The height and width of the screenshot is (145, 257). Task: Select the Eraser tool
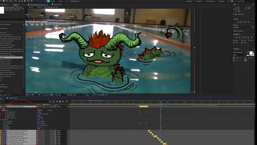25,1
